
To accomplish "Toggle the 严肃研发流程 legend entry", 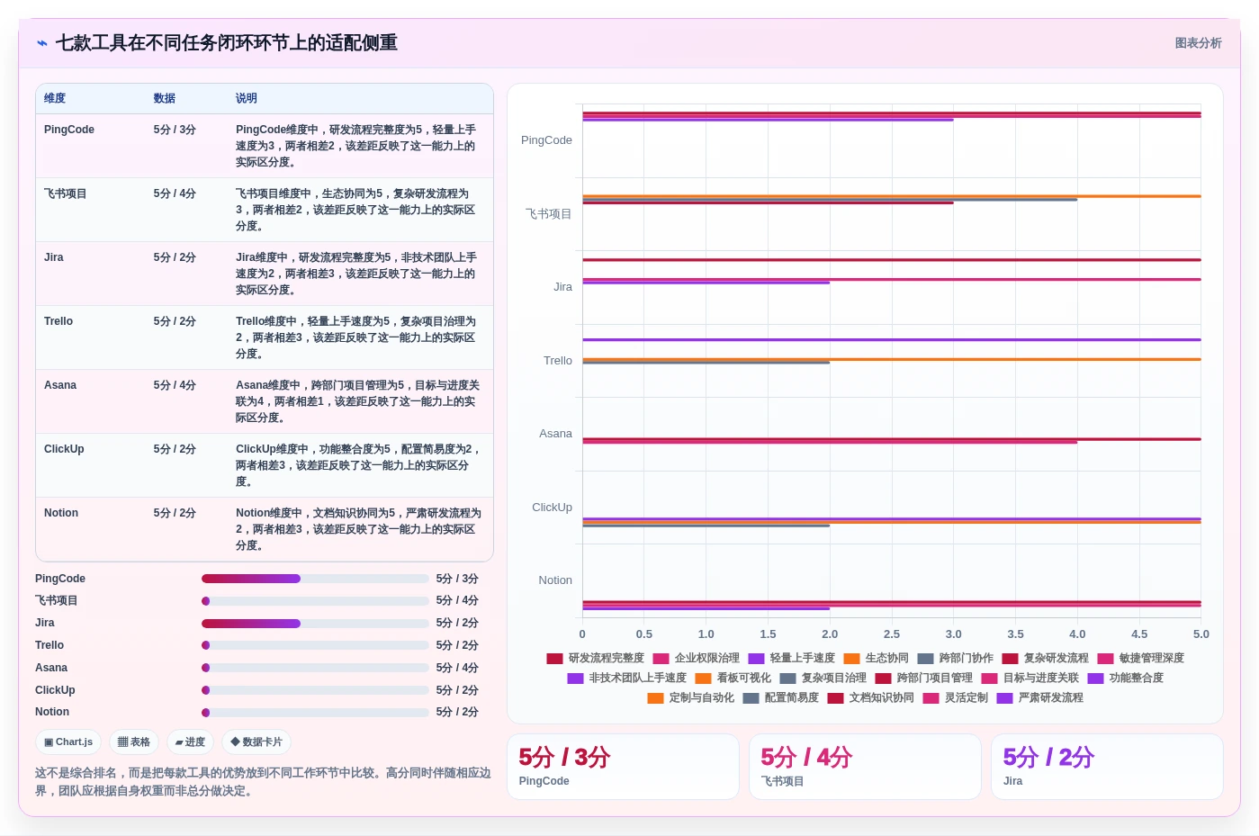I will [1039, 698].
